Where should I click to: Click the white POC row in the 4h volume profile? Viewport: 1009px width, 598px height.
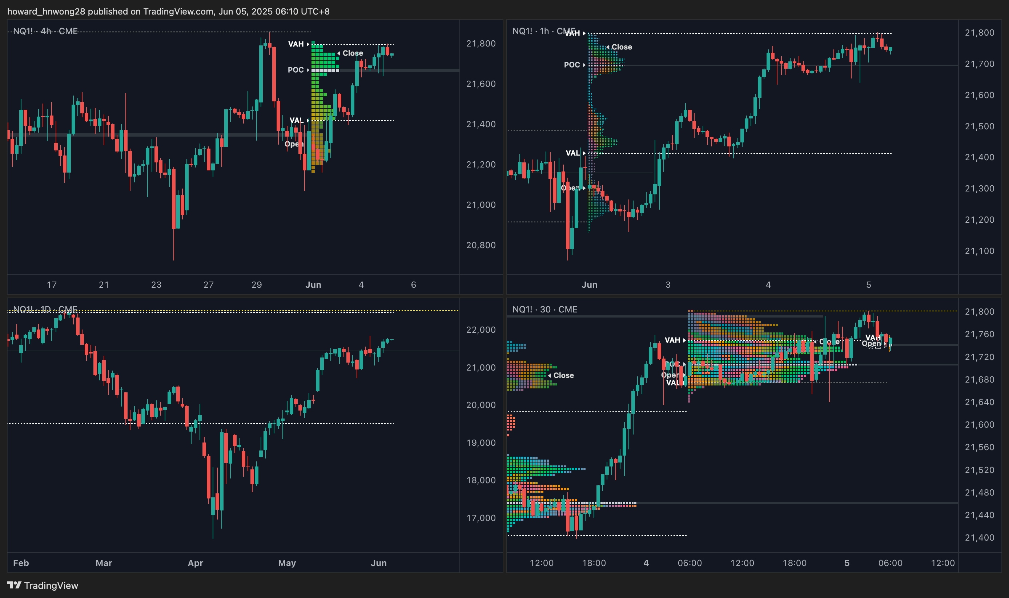[325, 70]
